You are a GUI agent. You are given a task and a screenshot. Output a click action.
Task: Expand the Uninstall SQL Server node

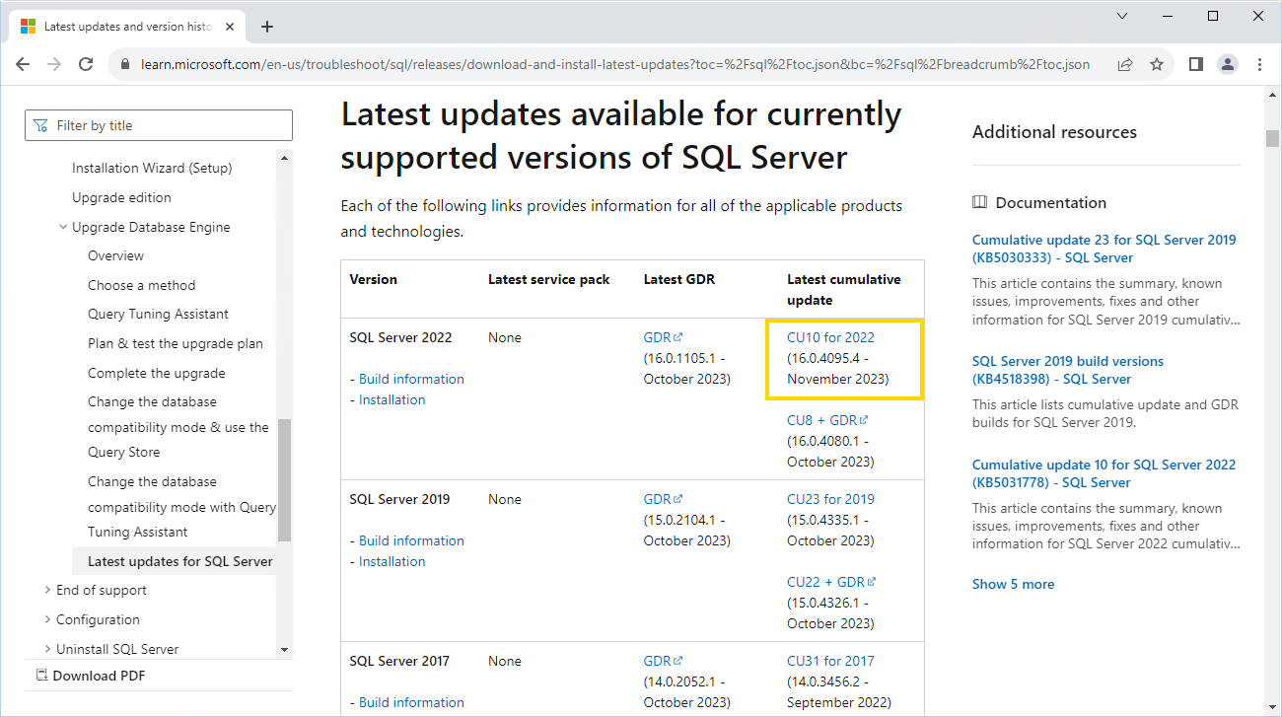[x=48, y=649]
